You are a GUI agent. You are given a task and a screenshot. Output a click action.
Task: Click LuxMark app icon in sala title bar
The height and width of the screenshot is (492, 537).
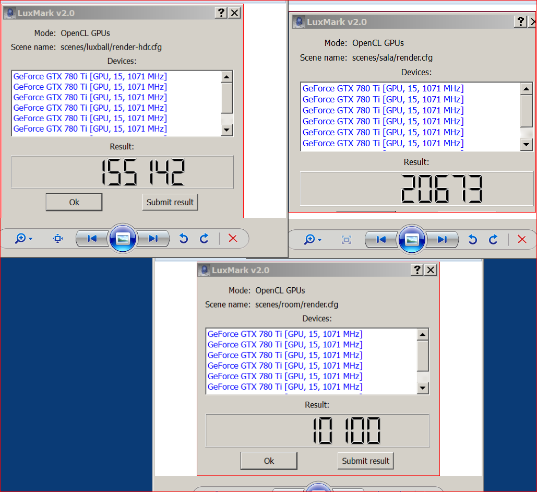coord(299,22)
